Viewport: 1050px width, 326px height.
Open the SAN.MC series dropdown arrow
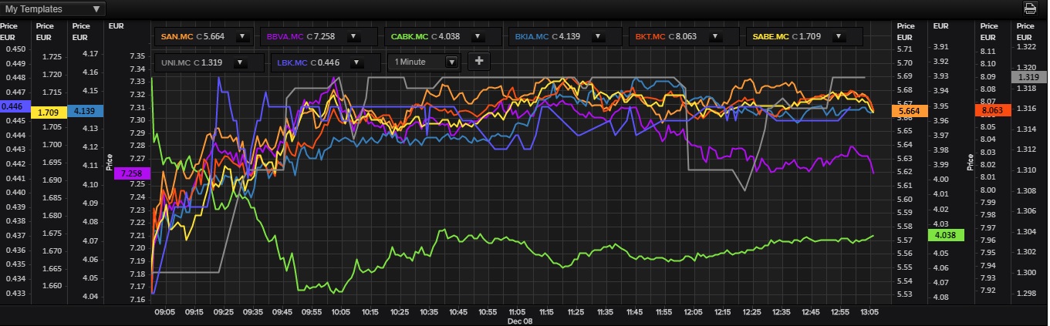241,36
